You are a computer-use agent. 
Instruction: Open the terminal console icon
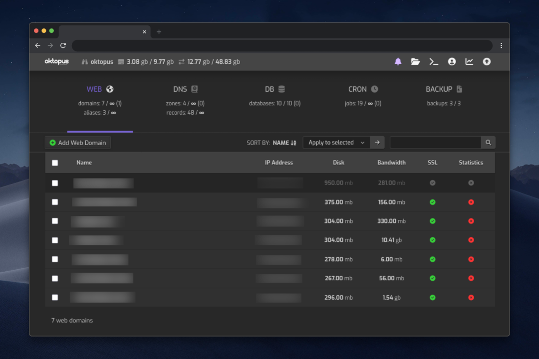434,62
